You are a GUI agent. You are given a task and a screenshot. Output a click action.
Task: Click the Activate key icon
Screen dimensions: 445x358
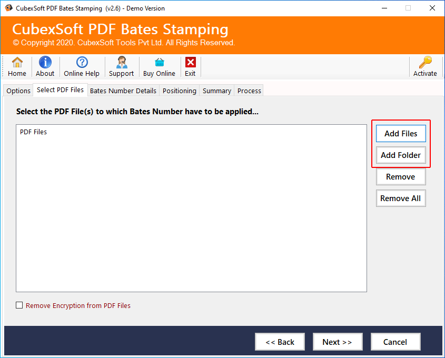pos(425,63)
